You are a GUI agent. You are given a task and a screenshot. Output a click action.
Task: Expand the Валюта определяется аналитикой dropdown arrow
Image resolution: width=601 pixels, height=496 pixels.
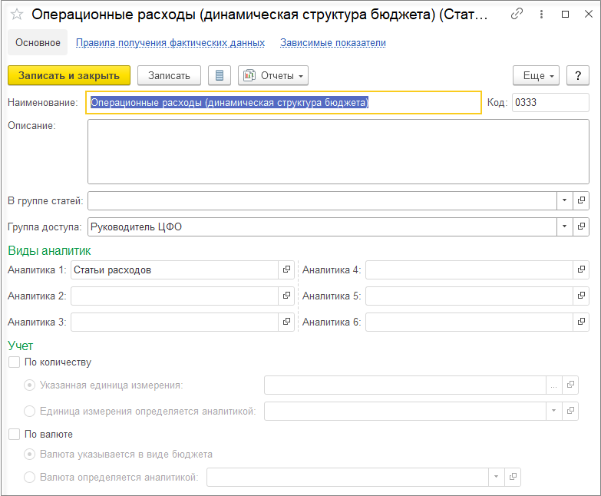[497, 477]
